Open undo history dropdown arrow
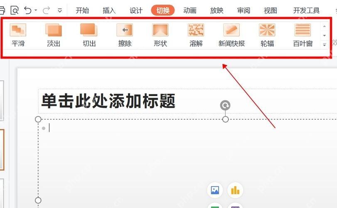This screenshot has width=337, height=208. click(x=36, y=10)
